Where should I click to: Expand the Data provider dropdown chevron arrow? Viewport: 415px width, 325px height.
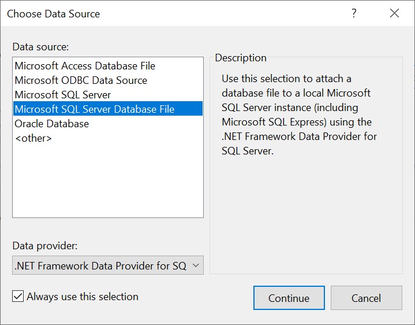click(195, 265)
